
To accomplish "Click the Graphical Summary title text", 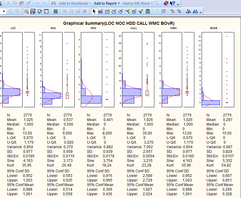I will 119,23.
